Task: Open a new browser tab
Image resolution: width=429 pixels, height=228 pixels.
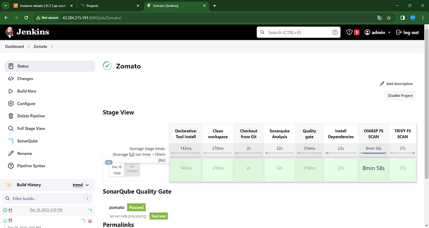Action: pos(215,6)
